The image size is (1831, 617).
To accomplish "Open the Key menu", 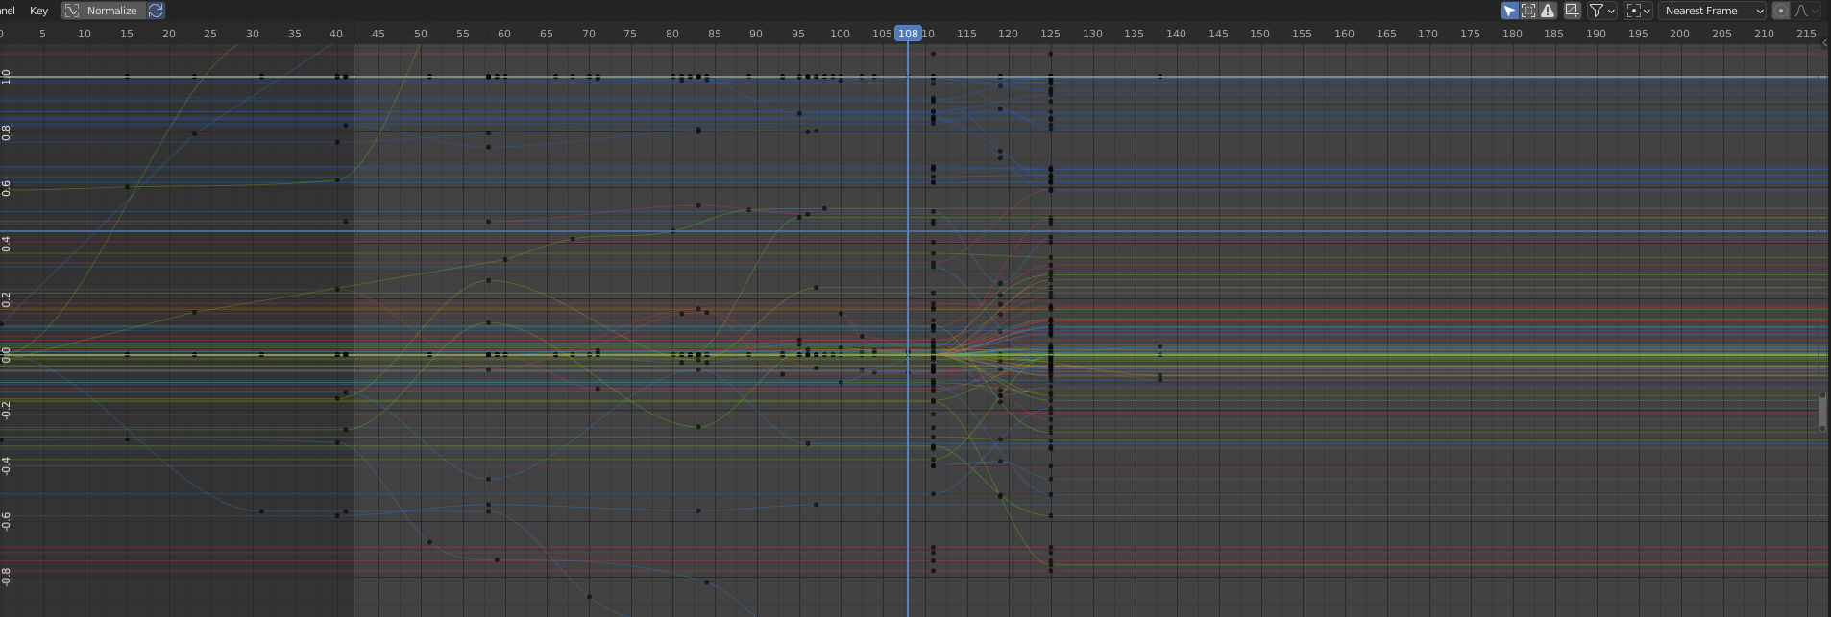I will 38,11.
